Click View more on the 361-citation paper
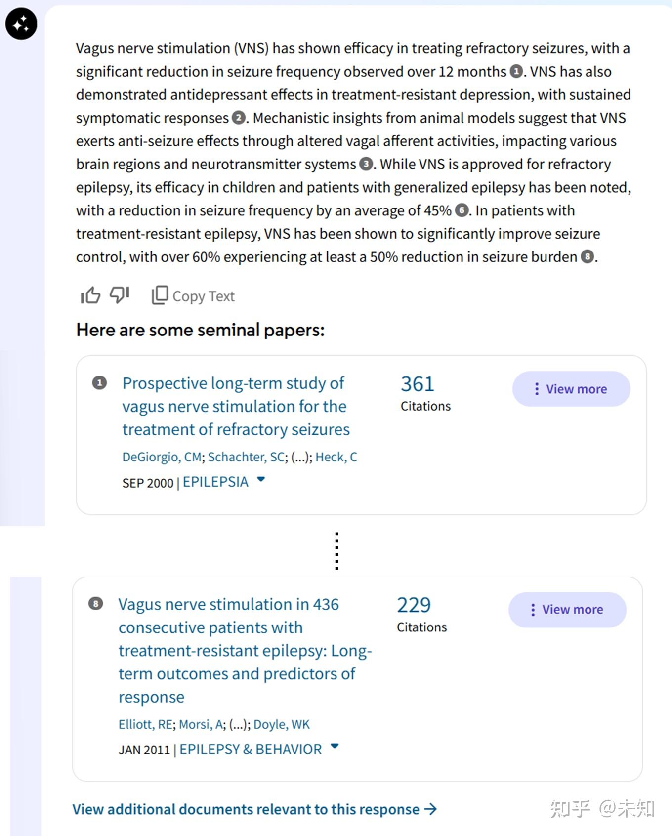672x836 pixels. click(x=571, y=389)
